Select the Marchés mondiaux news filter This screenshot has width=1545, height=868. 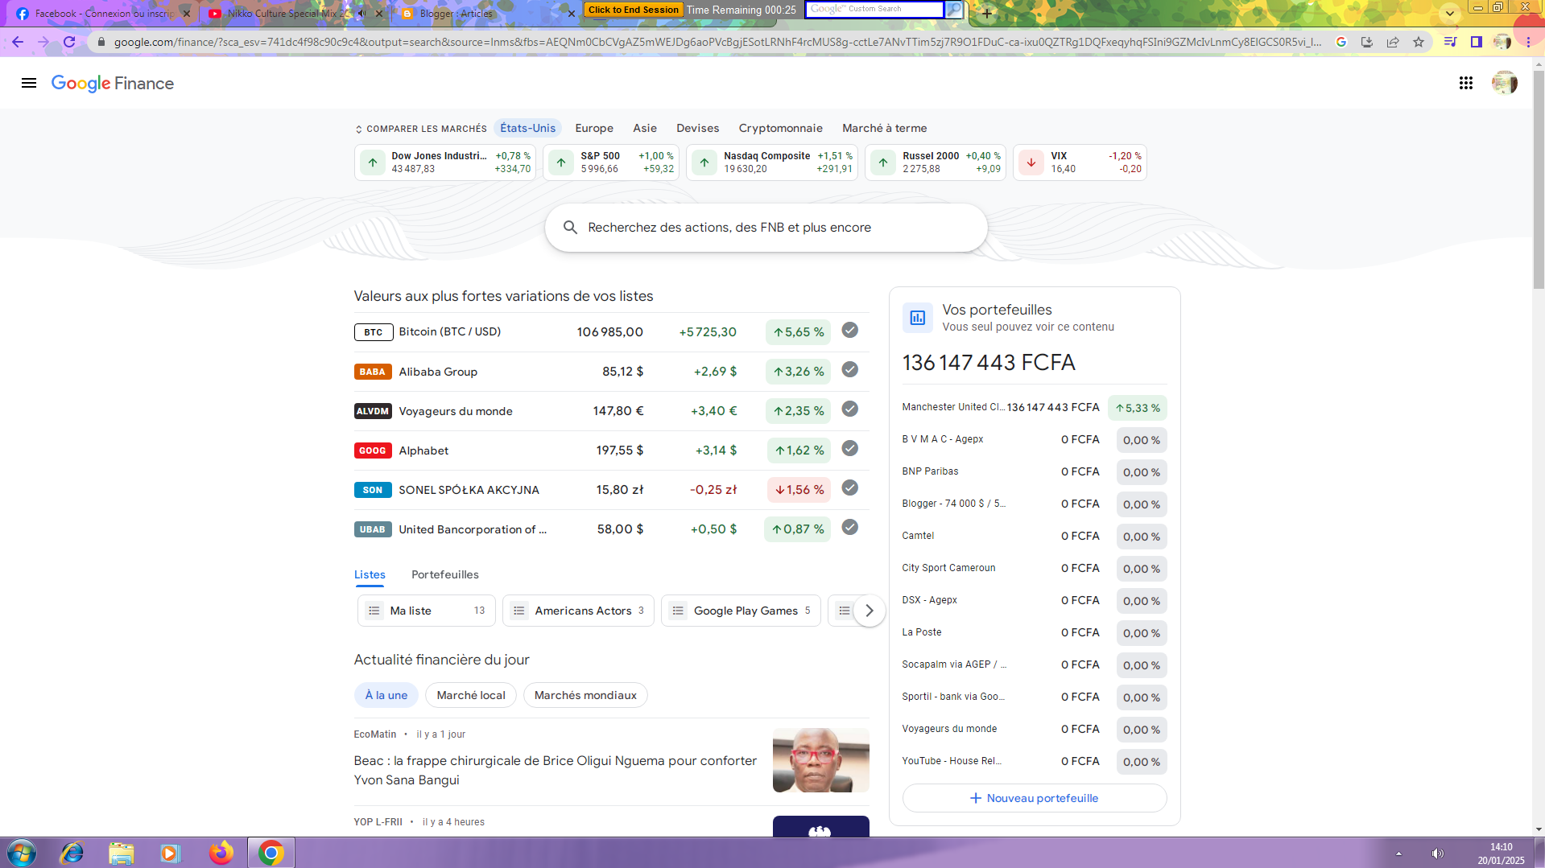click(585, 695)
